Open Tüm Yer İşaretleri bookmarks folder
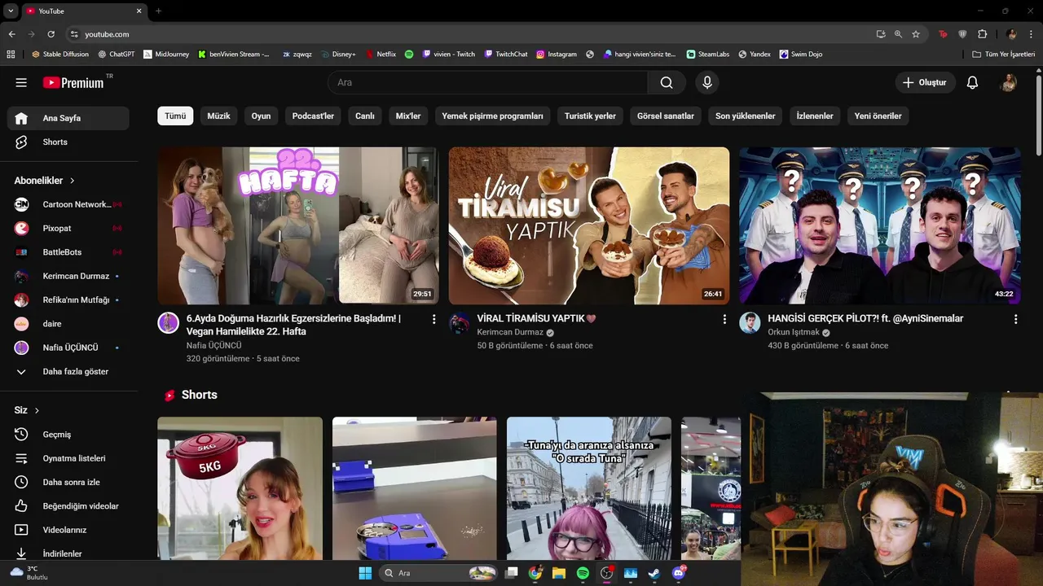1043x586 pixels. point(1004,55)
